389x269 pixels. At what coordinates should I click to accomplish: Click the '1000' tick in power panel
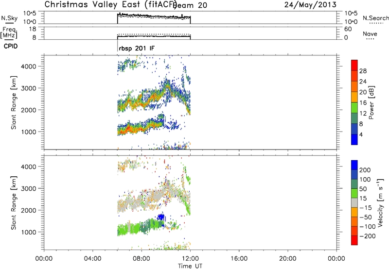(x=29, y=132)
